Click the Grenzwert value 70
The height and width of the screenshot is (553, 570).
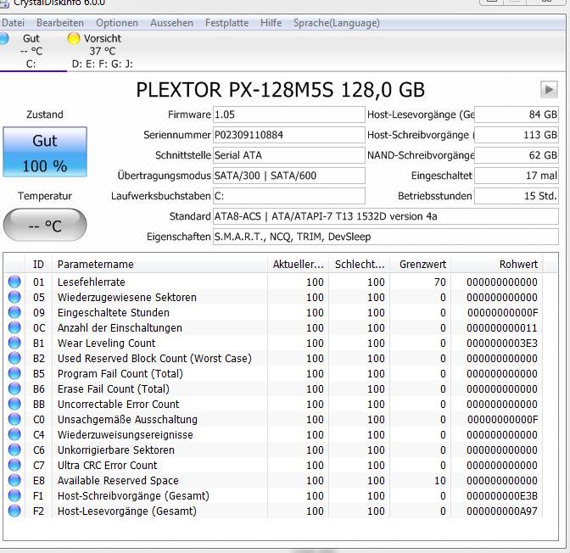coord(440,282)
